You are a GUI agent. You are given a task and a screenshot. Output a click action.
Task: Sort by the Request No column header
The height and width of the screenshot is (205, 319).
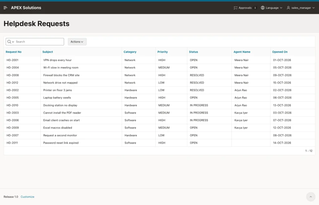pyautogui.click(x=13, y=52)
